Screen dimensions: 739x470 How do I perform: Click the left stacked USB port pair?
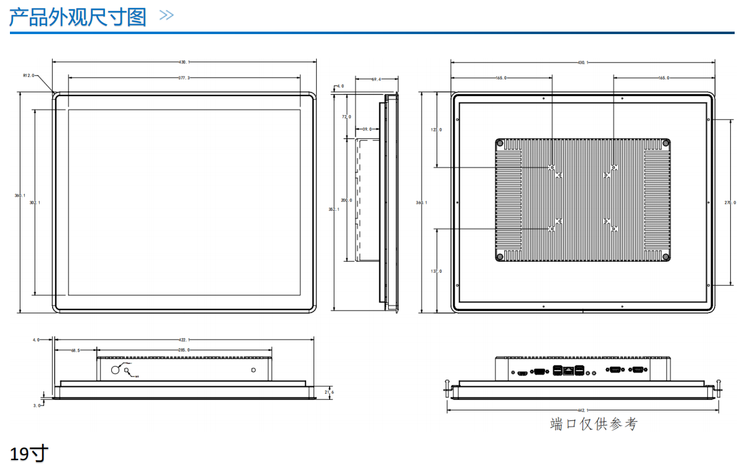click(556, 371)
